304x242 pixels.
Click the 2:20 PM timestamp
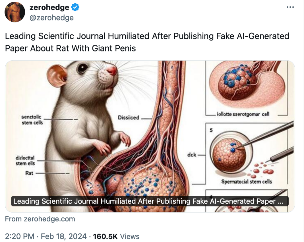coord(20,236)
